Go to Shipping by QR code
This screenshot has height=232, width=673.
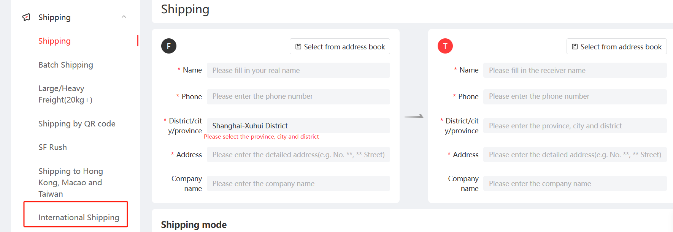pos(77,124)
